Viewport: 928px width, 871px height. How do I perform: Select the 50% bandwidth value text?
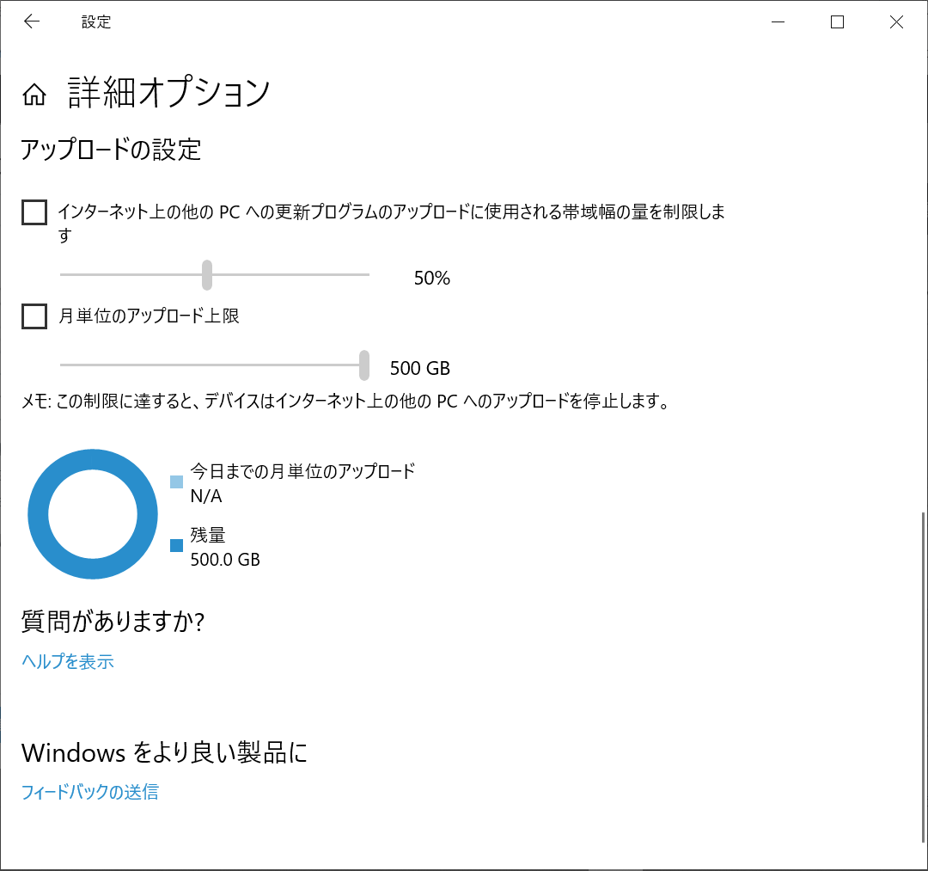[x=432, y=278]
